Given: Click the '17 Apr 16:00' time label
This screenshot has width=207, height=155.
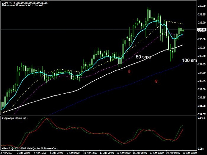Looking at the screenshot, I should click(x=157, y=153).
